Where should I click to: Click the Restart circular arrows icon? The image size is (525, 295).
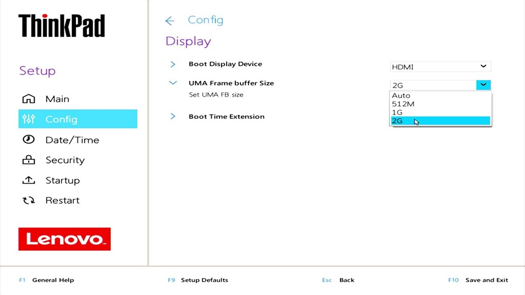coord(29,200)
